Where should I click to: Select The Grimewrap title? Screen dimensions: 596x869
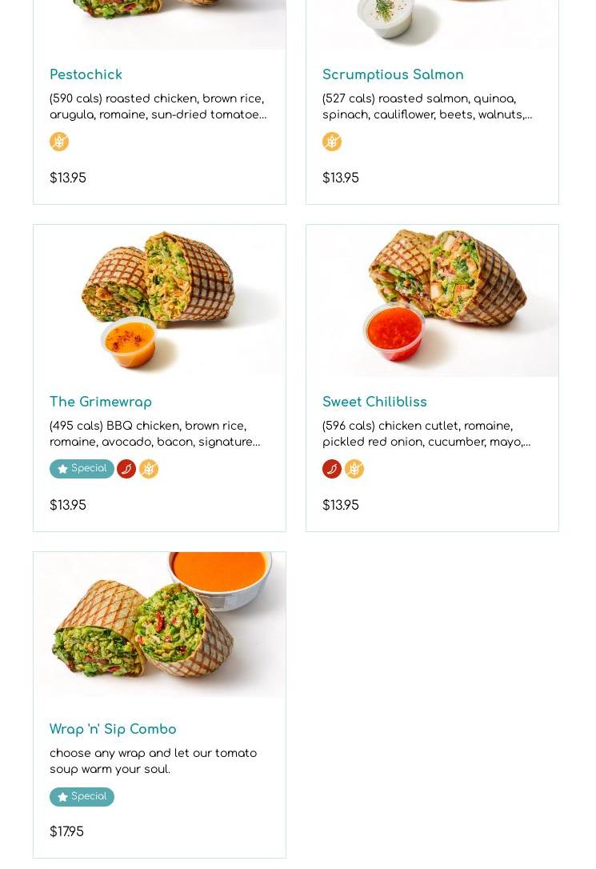pos(101,402)
